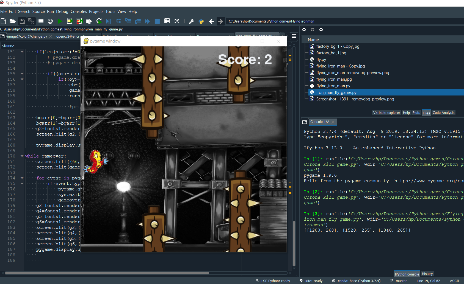
Task: Stop debugging with the blue square icon
Action: [157, 21]
